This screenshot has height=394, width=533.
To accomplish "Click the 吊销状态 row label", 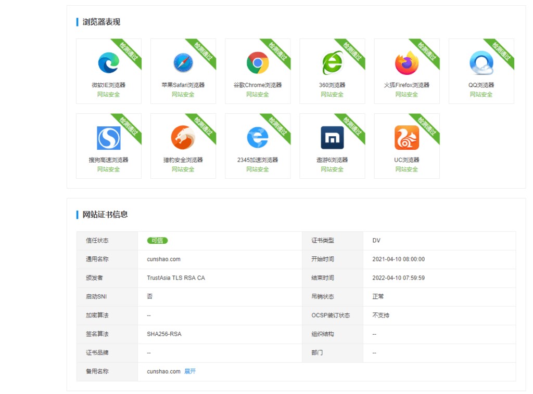I will 323,296.
